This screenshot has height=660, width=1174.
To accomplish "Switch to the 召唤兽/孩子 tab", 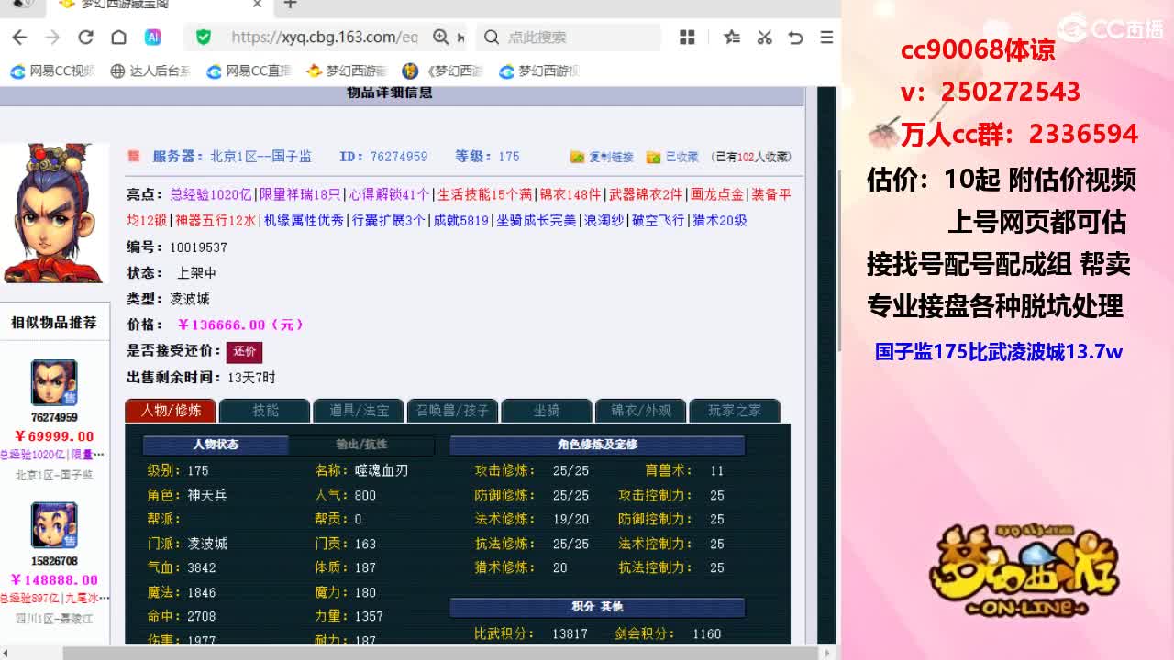I will coord(452,411).
